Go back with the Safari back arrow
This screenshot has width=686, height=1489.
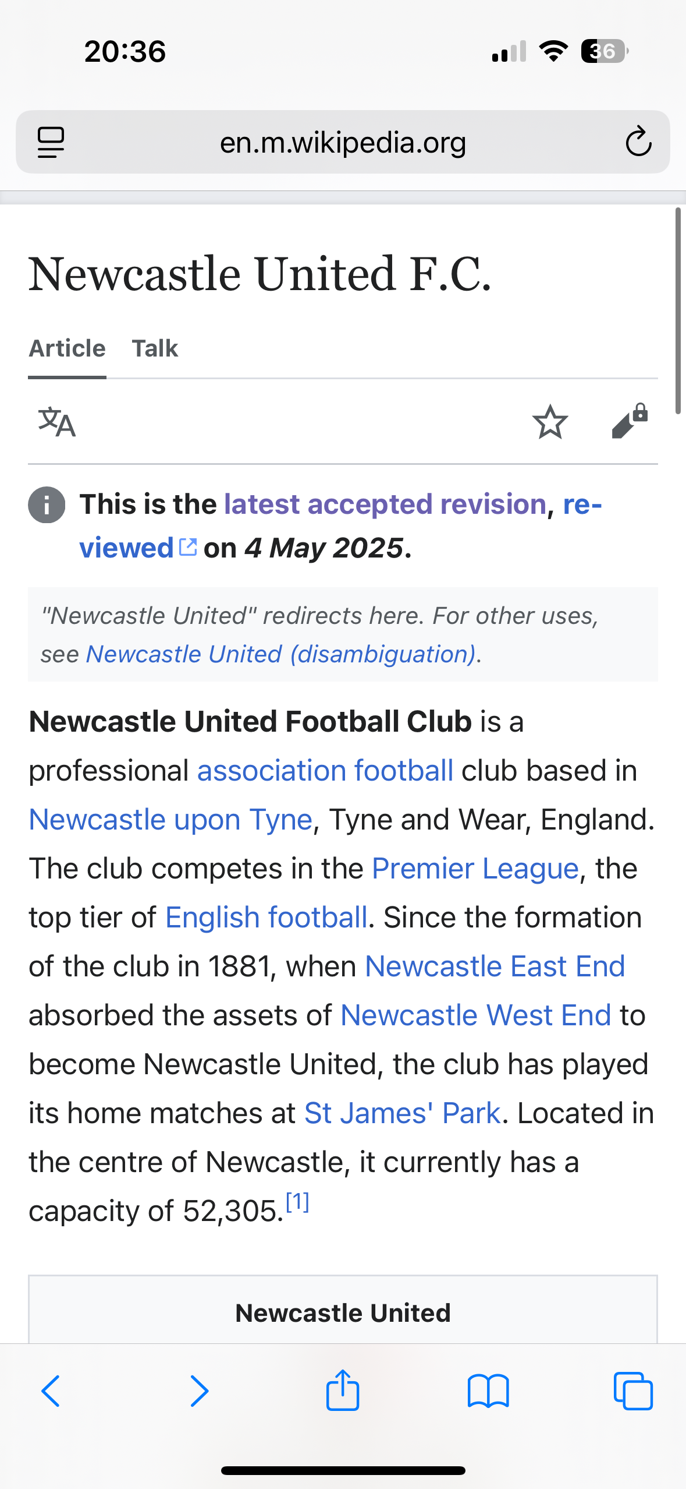51,1391
